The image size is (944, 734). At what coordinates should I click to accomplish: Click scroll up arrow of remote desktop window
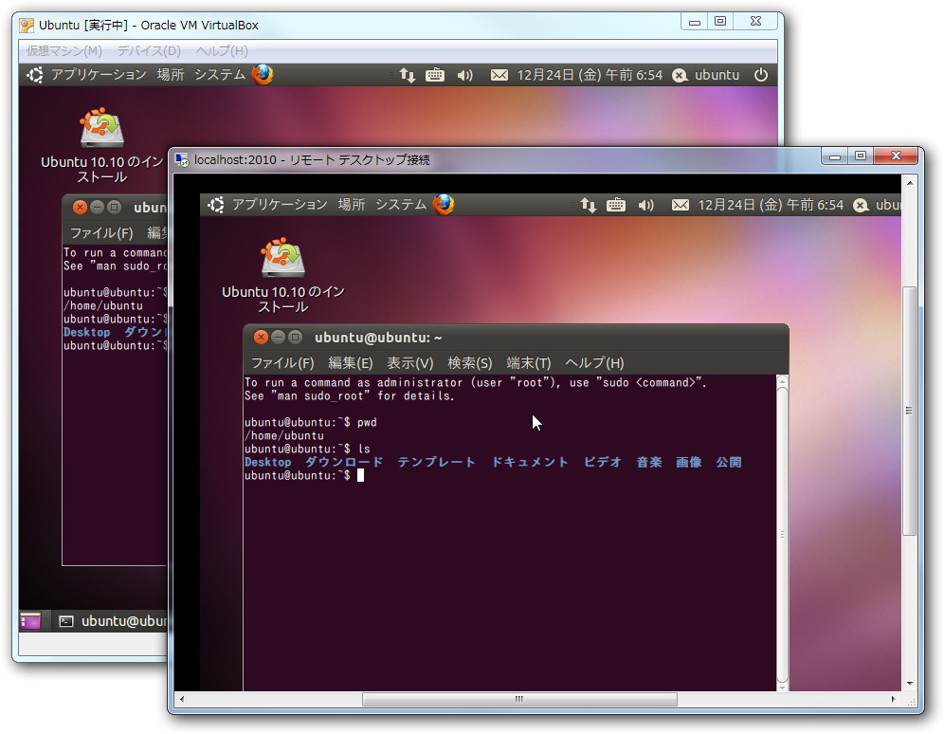click(910, 182)
